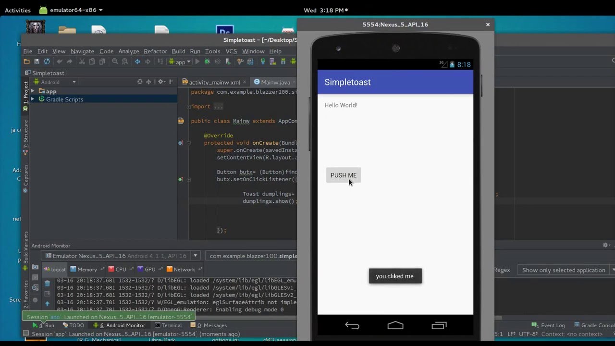This screenshot has width=615, height=346.
Task: Open the 0: Messages tool window
Action: [208, 325]
